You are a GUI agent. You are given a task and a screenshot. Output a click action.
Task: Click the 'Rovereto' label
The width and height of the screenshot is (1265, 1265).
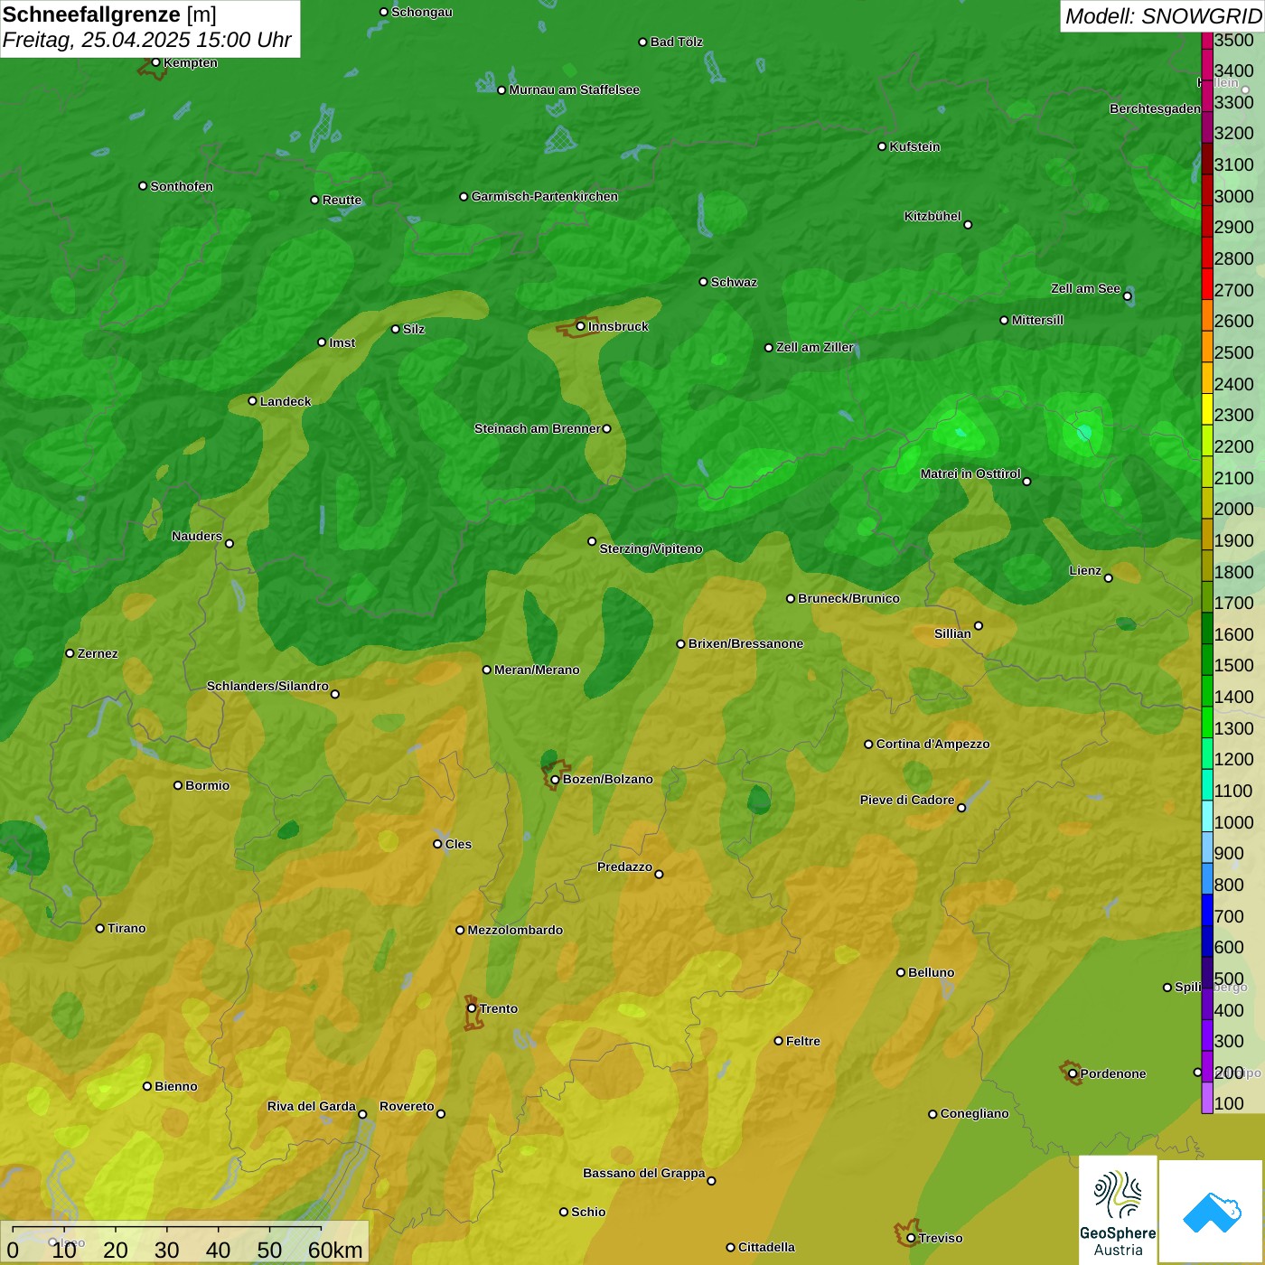(x=407, y=1106)
